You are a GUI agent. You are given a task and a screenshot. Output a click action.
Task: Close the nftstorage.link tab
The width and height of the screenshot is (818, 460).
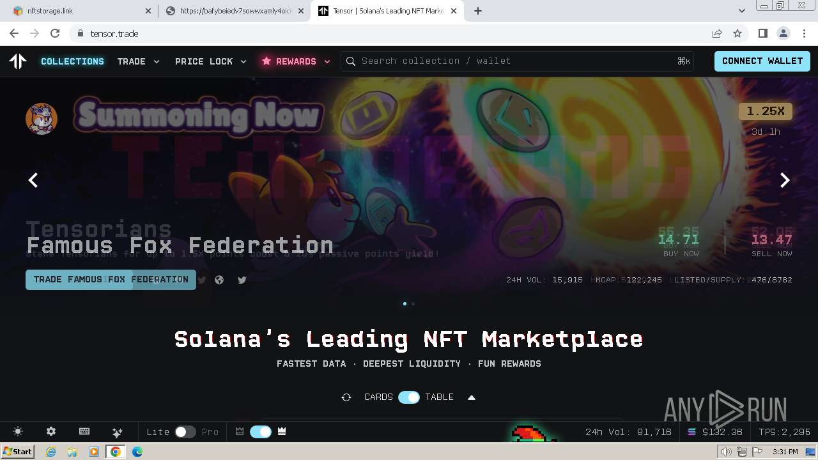point(148,11)
